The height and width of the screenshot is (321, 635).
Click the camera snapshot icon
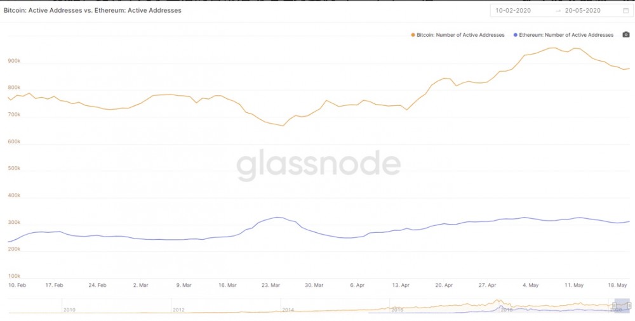pos(625,35)
